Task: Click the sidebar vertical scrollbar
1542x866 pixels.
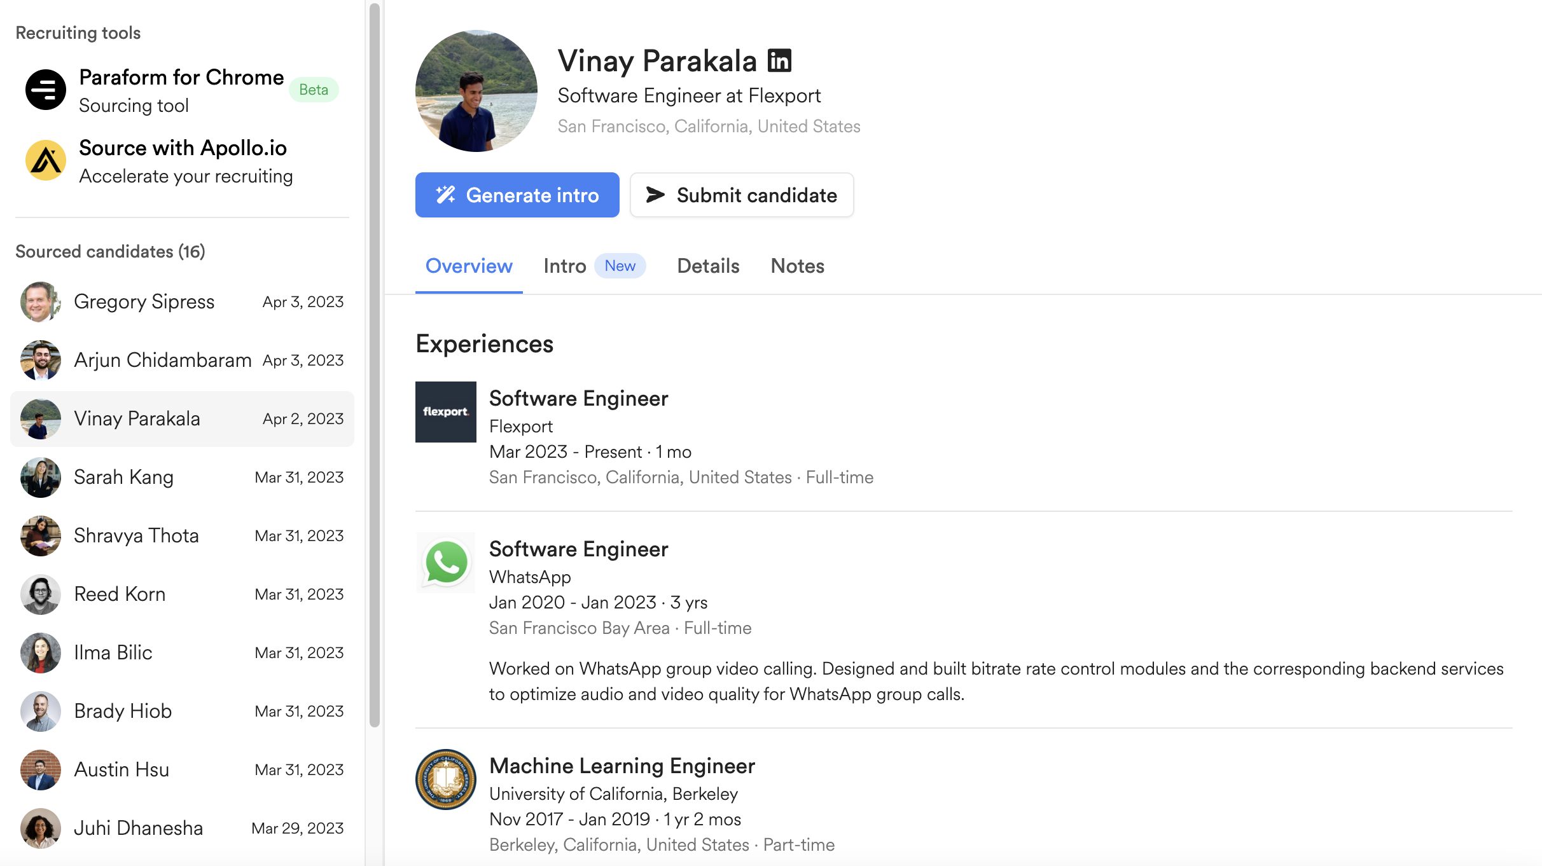Action: (x=375, y=365)
